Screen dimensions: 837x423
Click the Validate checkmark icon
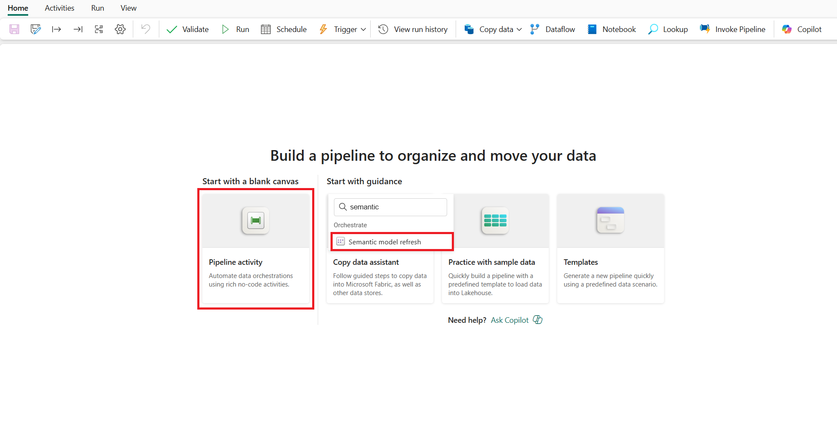pyautogui.click(x=172, y=29)
